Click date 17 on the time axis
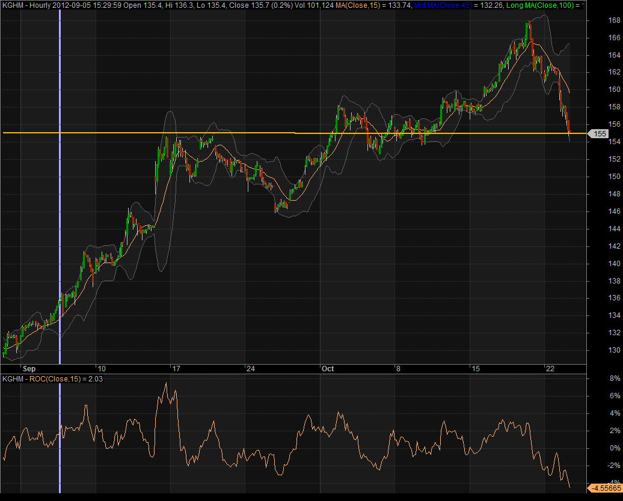This screenshot has height=501, width=623. click(176, 369)
